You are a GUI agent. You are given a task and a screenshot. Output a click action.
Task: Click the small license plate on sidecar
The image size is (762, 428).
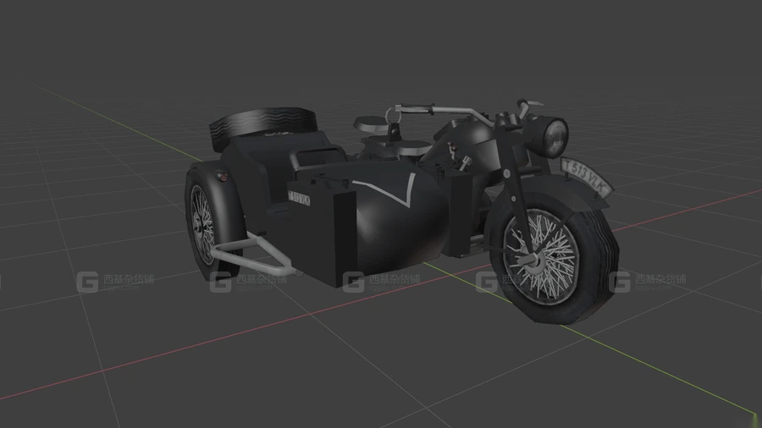pyautogui.click(x=299, y=198)
